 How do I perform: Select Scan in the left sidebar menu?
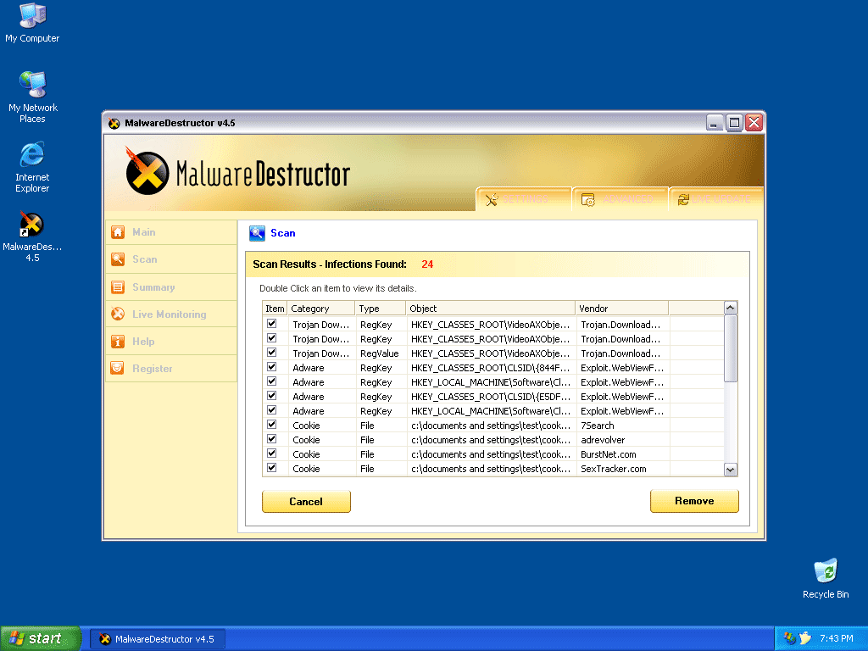(x=144, y=259)
